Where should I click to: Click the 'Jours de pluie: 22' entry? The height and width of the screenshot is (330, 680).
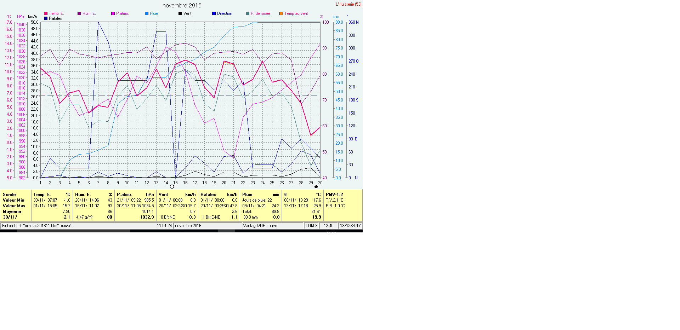pos(257,200)
